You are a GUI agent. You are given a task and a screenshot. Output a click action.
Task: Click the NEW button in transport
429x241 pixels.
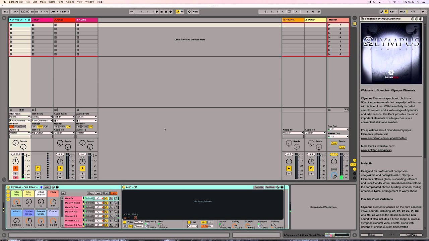(x=195, y=11)
